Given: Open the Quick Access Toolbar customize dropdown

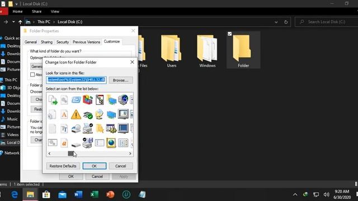Looking at the screenshot, I should 16,4.
